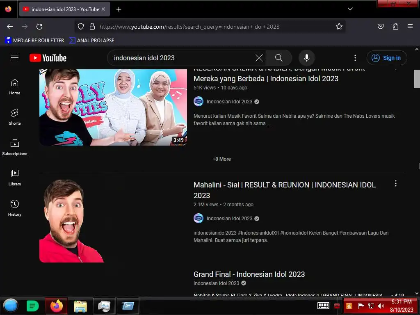
Task: Open network status tray icon
Action: tap(371, 306)
